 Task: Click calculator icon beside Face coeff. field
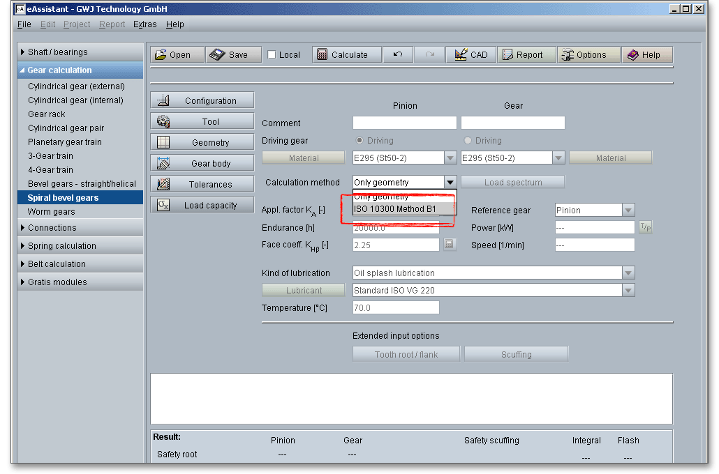(x=450, y=245)
